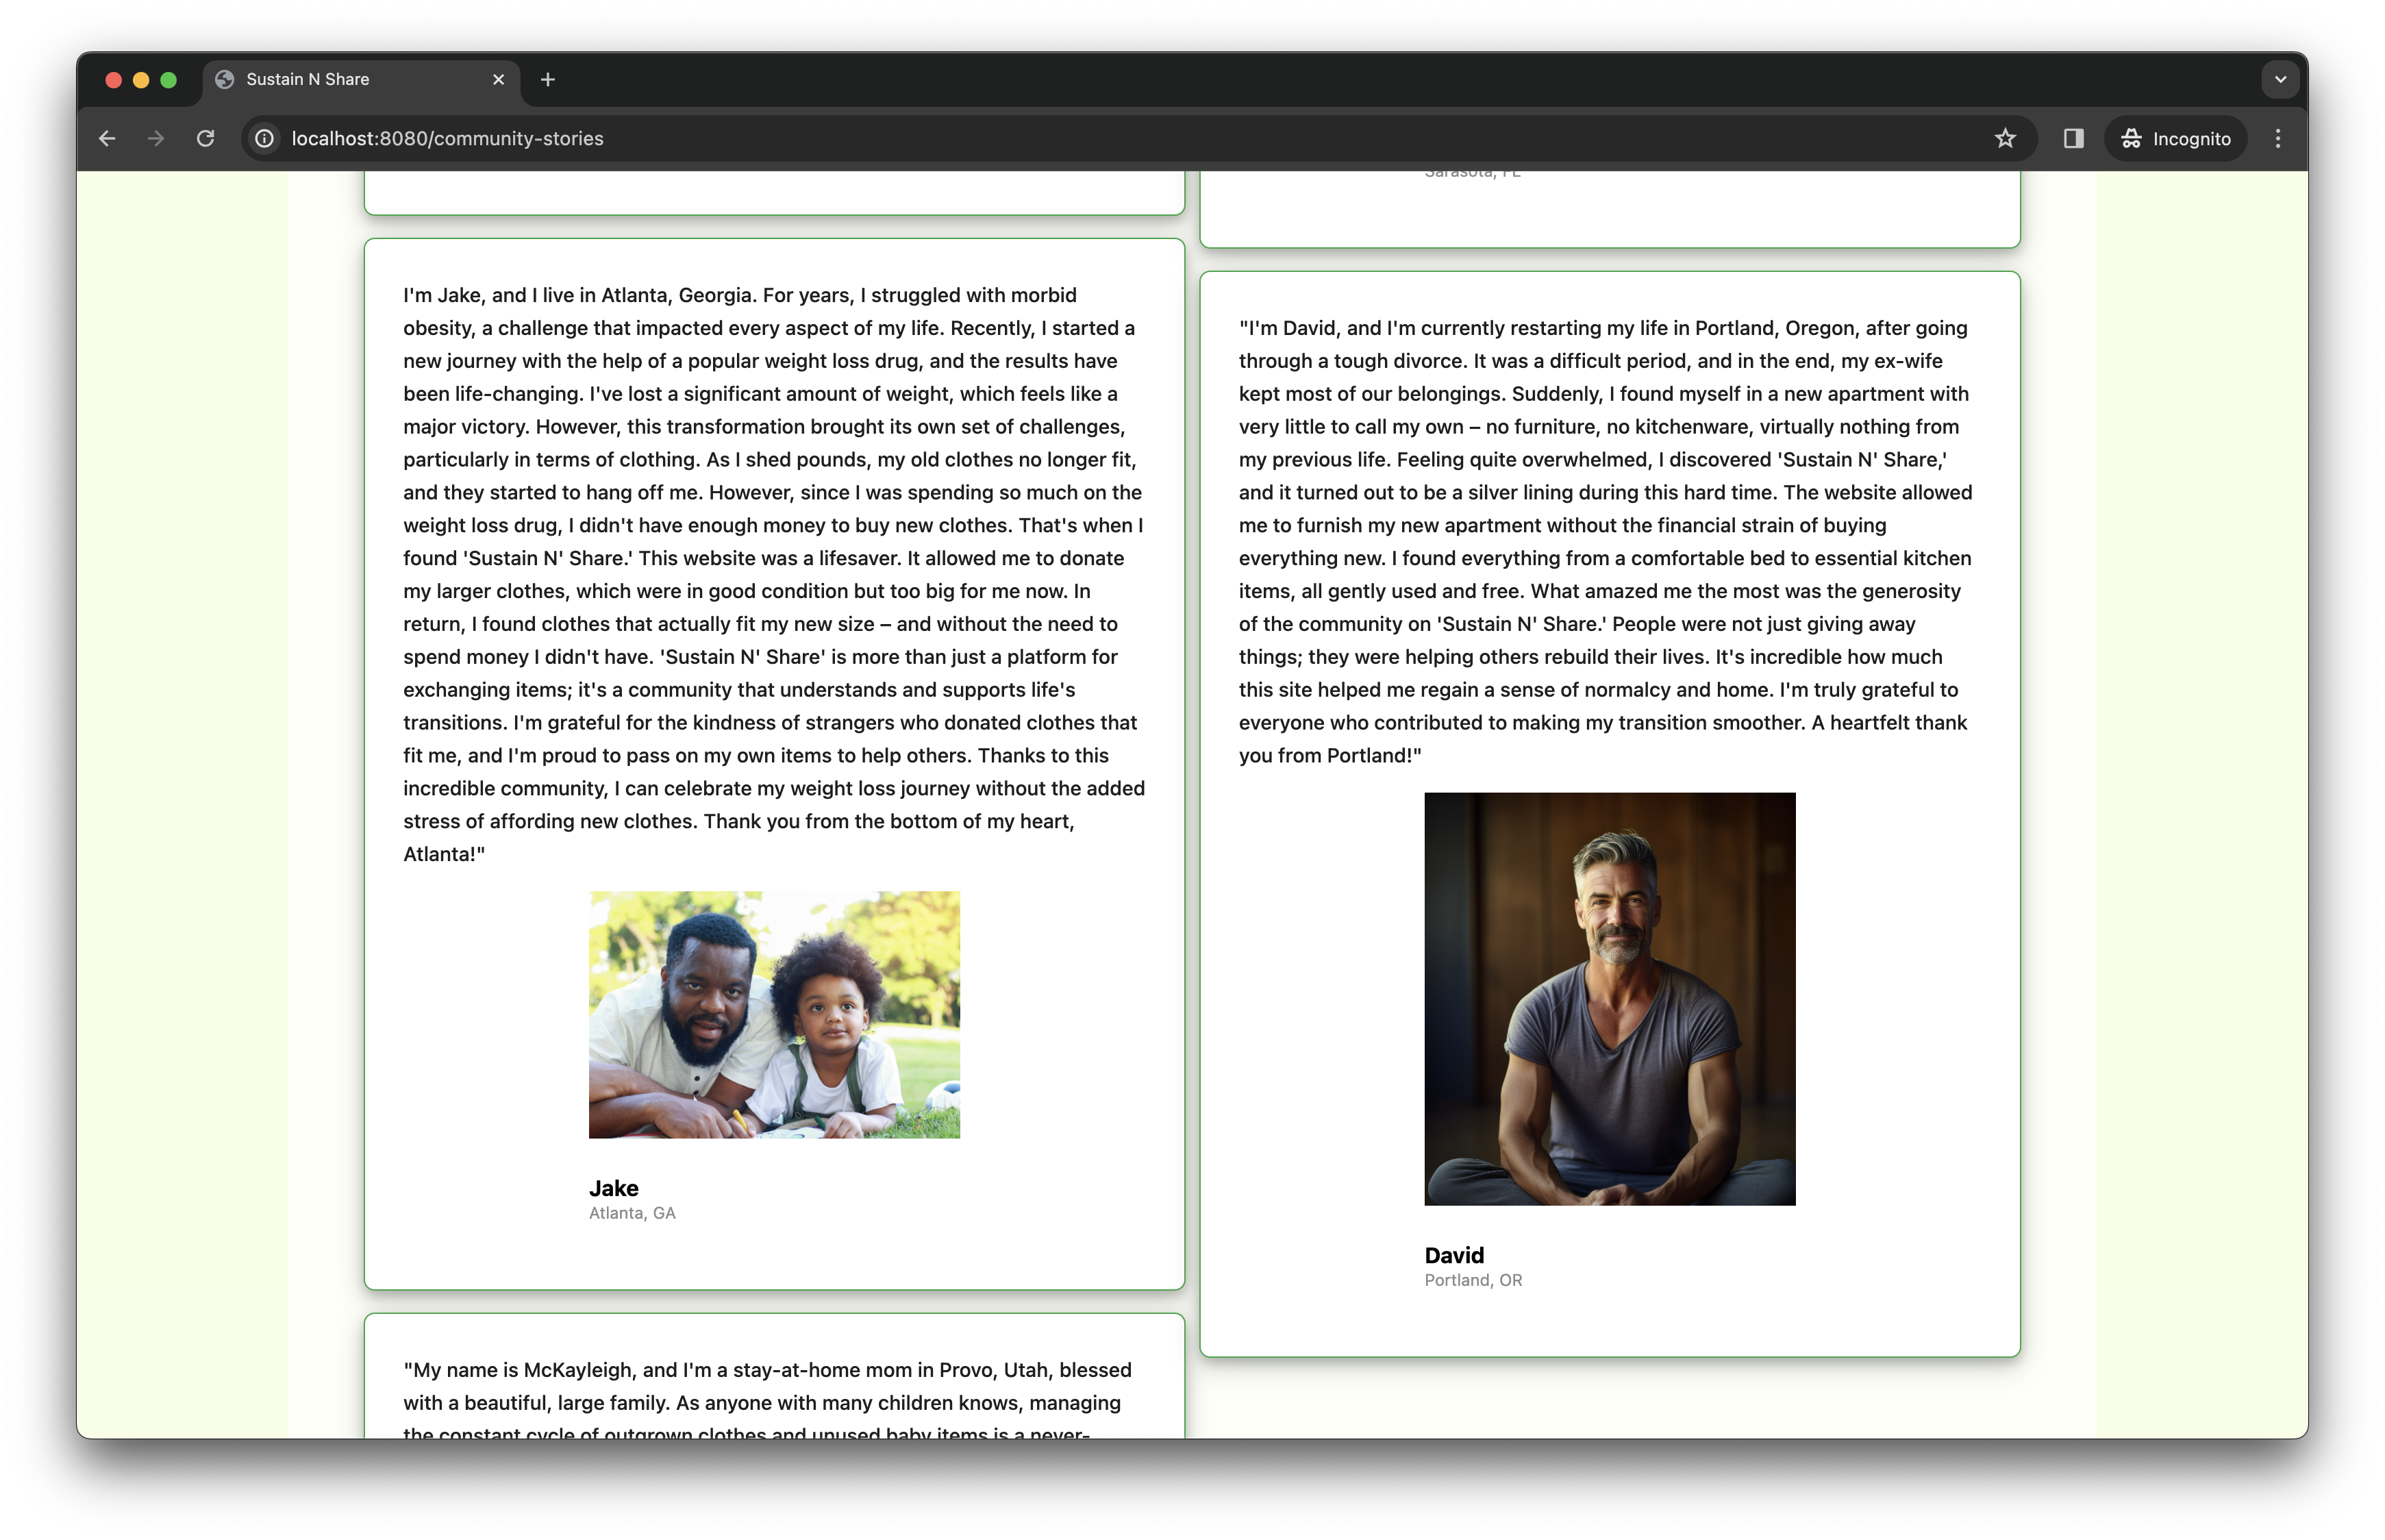Open a new tab with the plus icon

[548, 80]
